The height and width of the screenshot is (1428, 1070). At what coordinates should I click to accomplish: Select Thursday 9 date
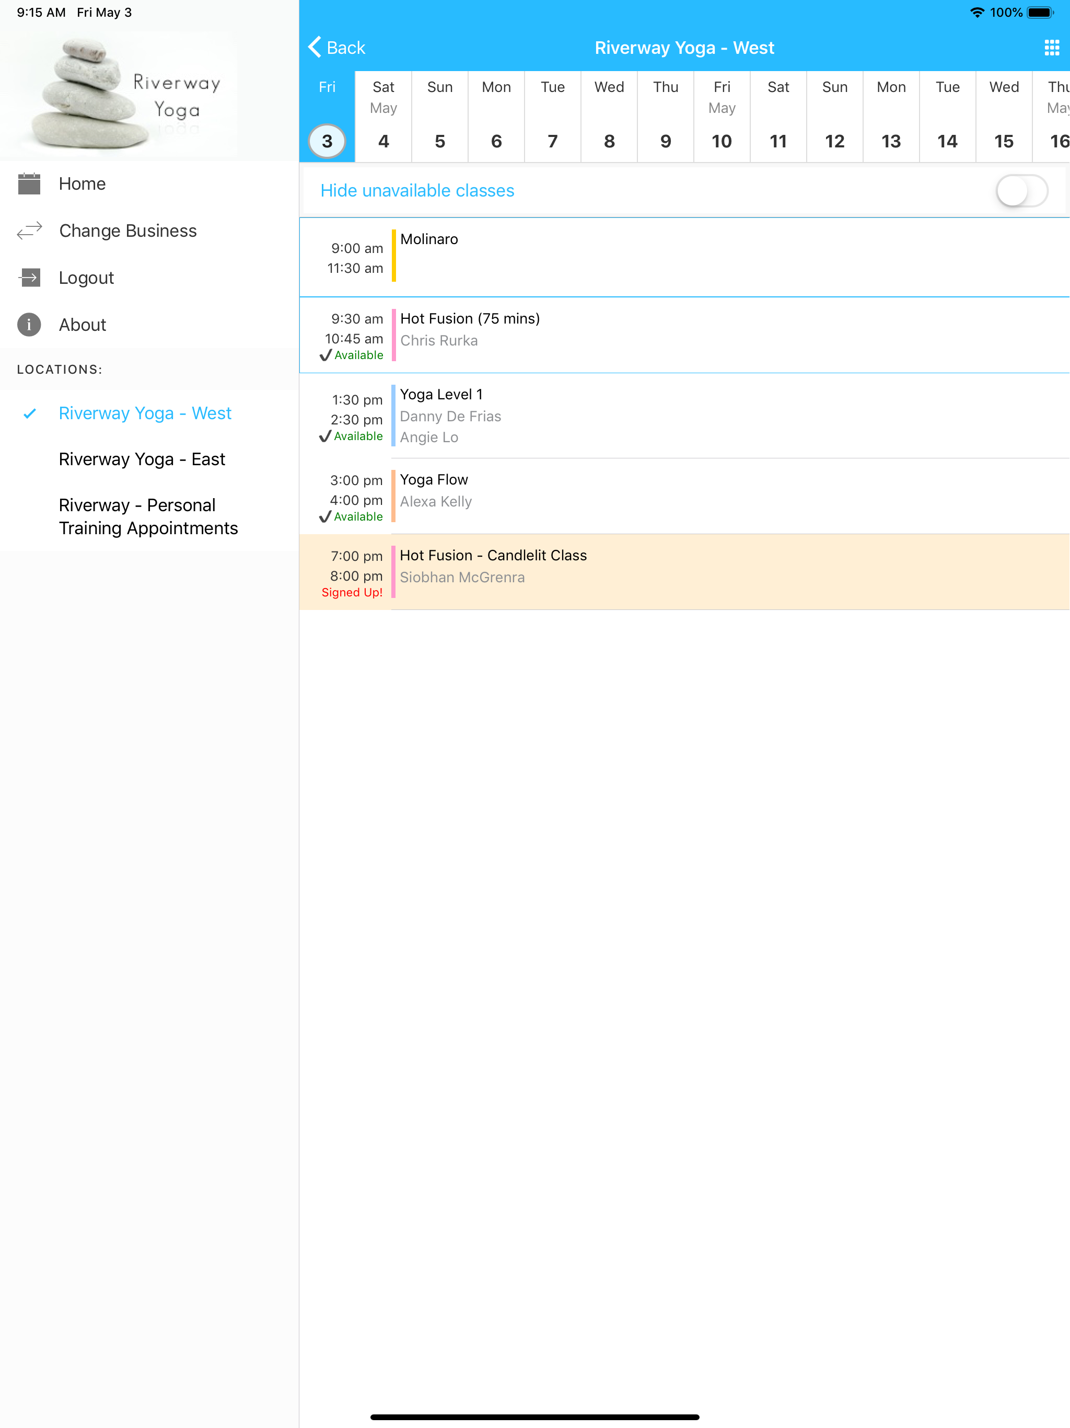click(x=666, y=116)
